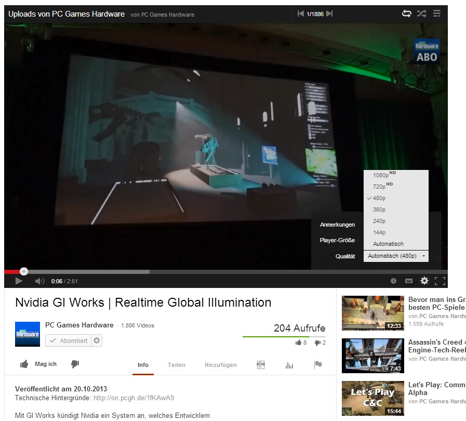Toggle playlist shuffle icon
The image size is (466, 421).
coord(422,14)
